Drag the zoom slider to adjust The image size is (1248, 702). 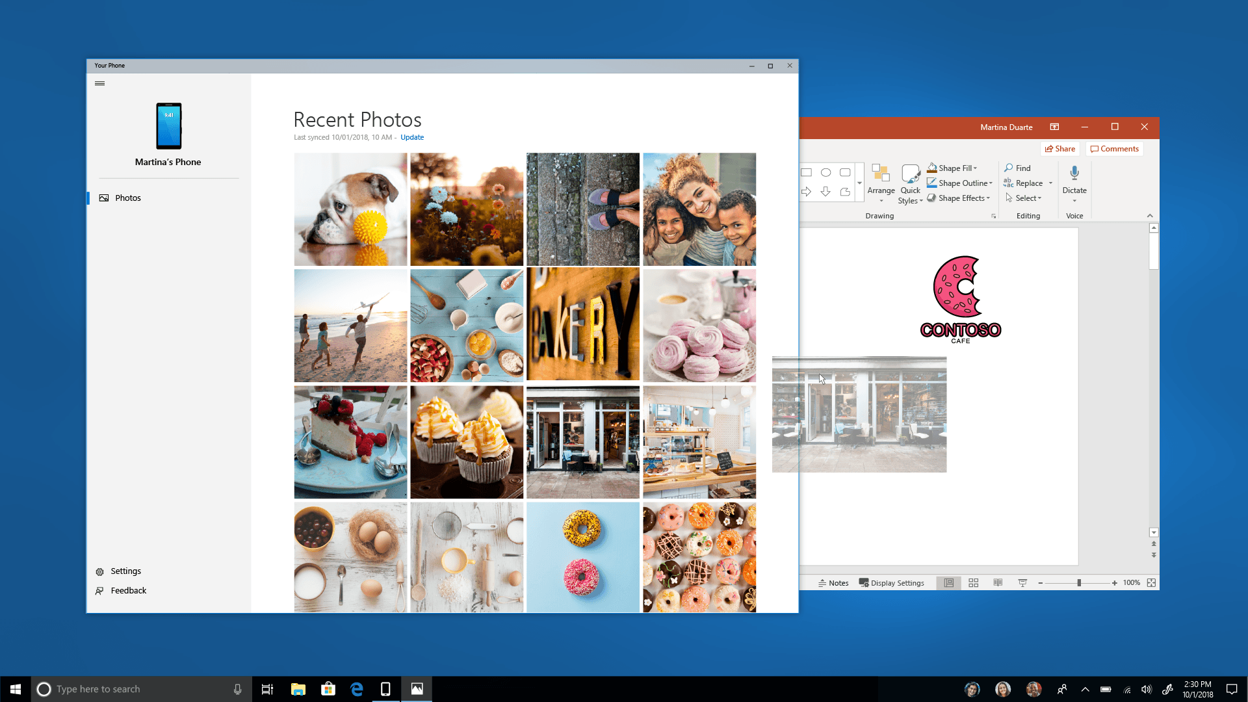tap(1078, 583)
